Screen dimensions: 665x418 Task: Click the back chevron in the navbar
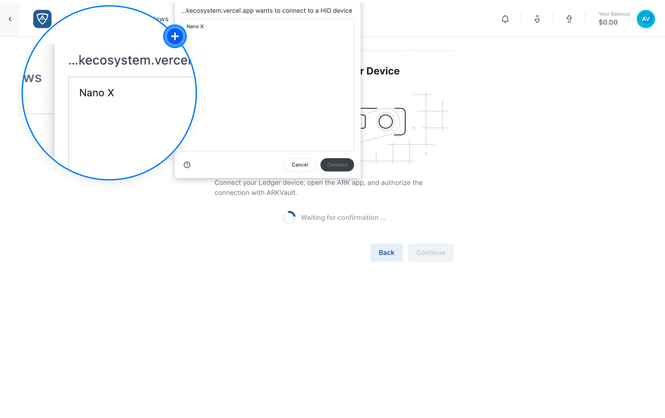point(10,19)
